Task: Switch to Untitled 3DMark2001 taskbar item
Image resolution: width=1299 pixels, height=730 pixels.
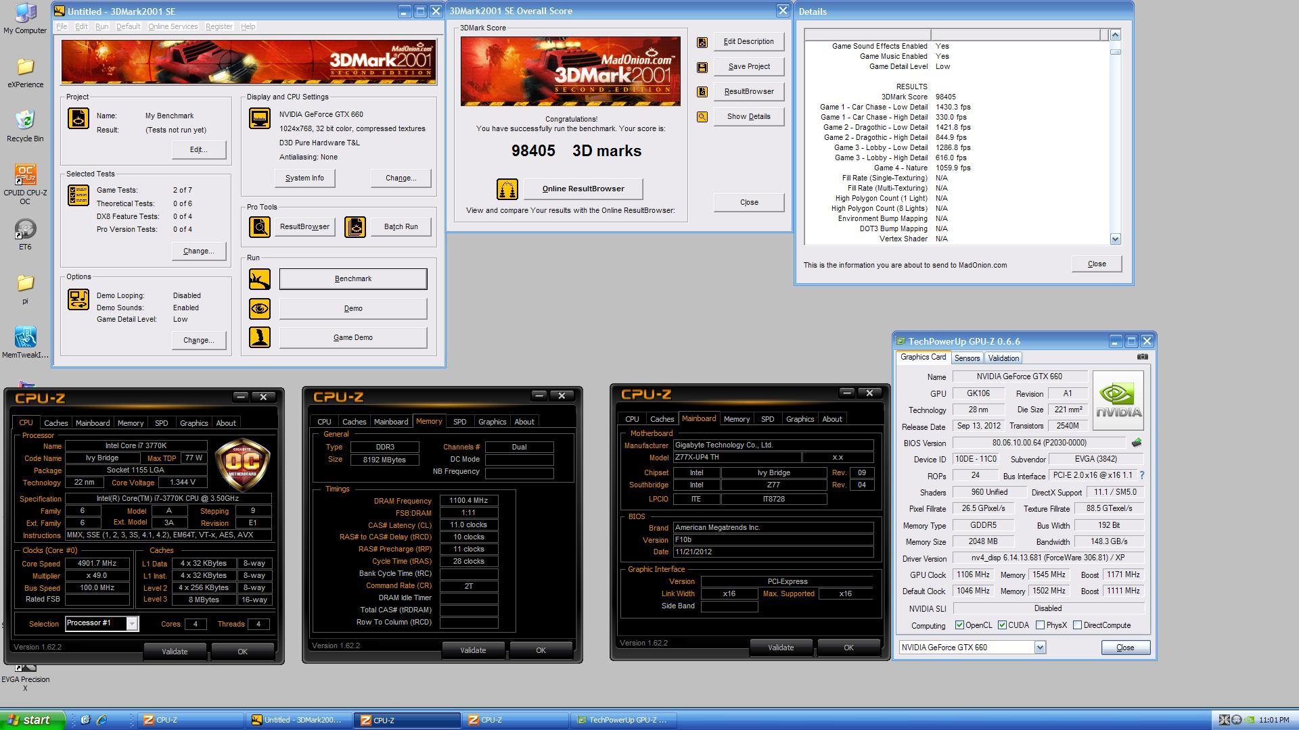Action: point(299,720)
